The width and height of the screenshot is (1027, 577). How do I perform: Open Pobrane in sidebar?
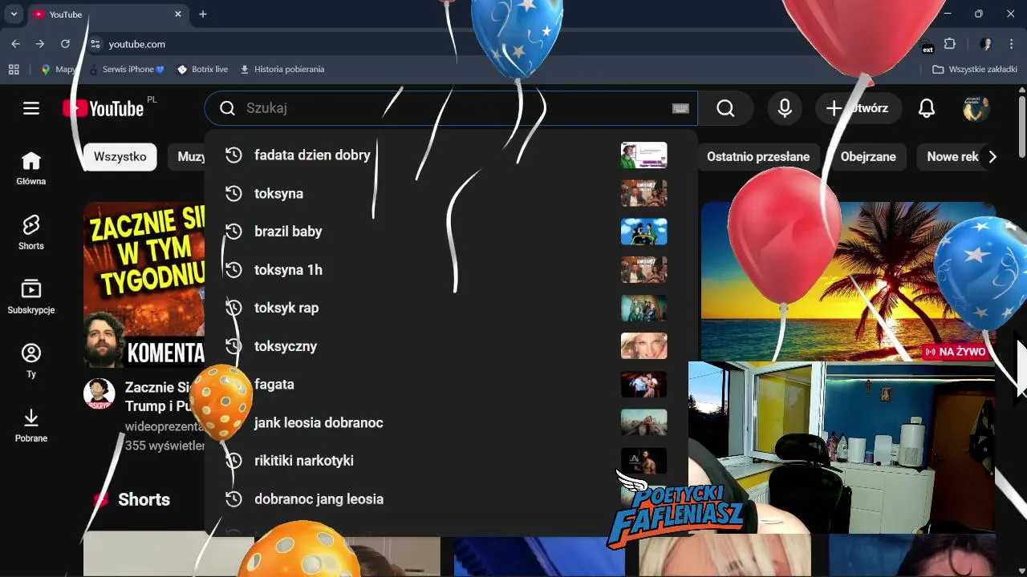click(x=31, y=426)
